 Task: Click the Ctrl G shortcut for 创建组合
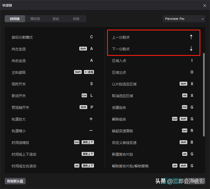(x=188, y=107)
